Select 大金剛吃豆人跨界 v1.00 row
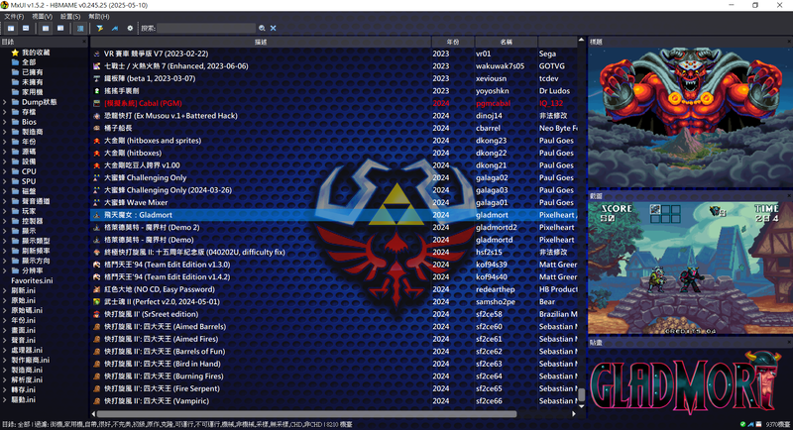Image resolution: width=793 pixels, height=430 pixels. [334, 165]
